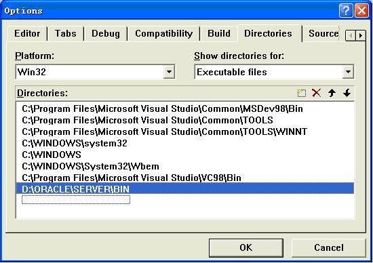
Task: Select the Build tab
Action: [219, 33]
